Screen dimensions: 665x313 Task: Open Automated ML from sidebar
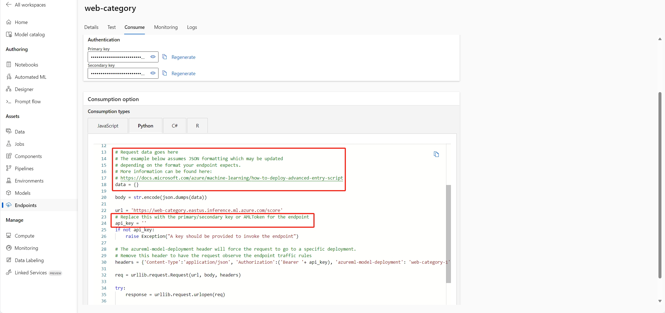[x=30, y=77]
